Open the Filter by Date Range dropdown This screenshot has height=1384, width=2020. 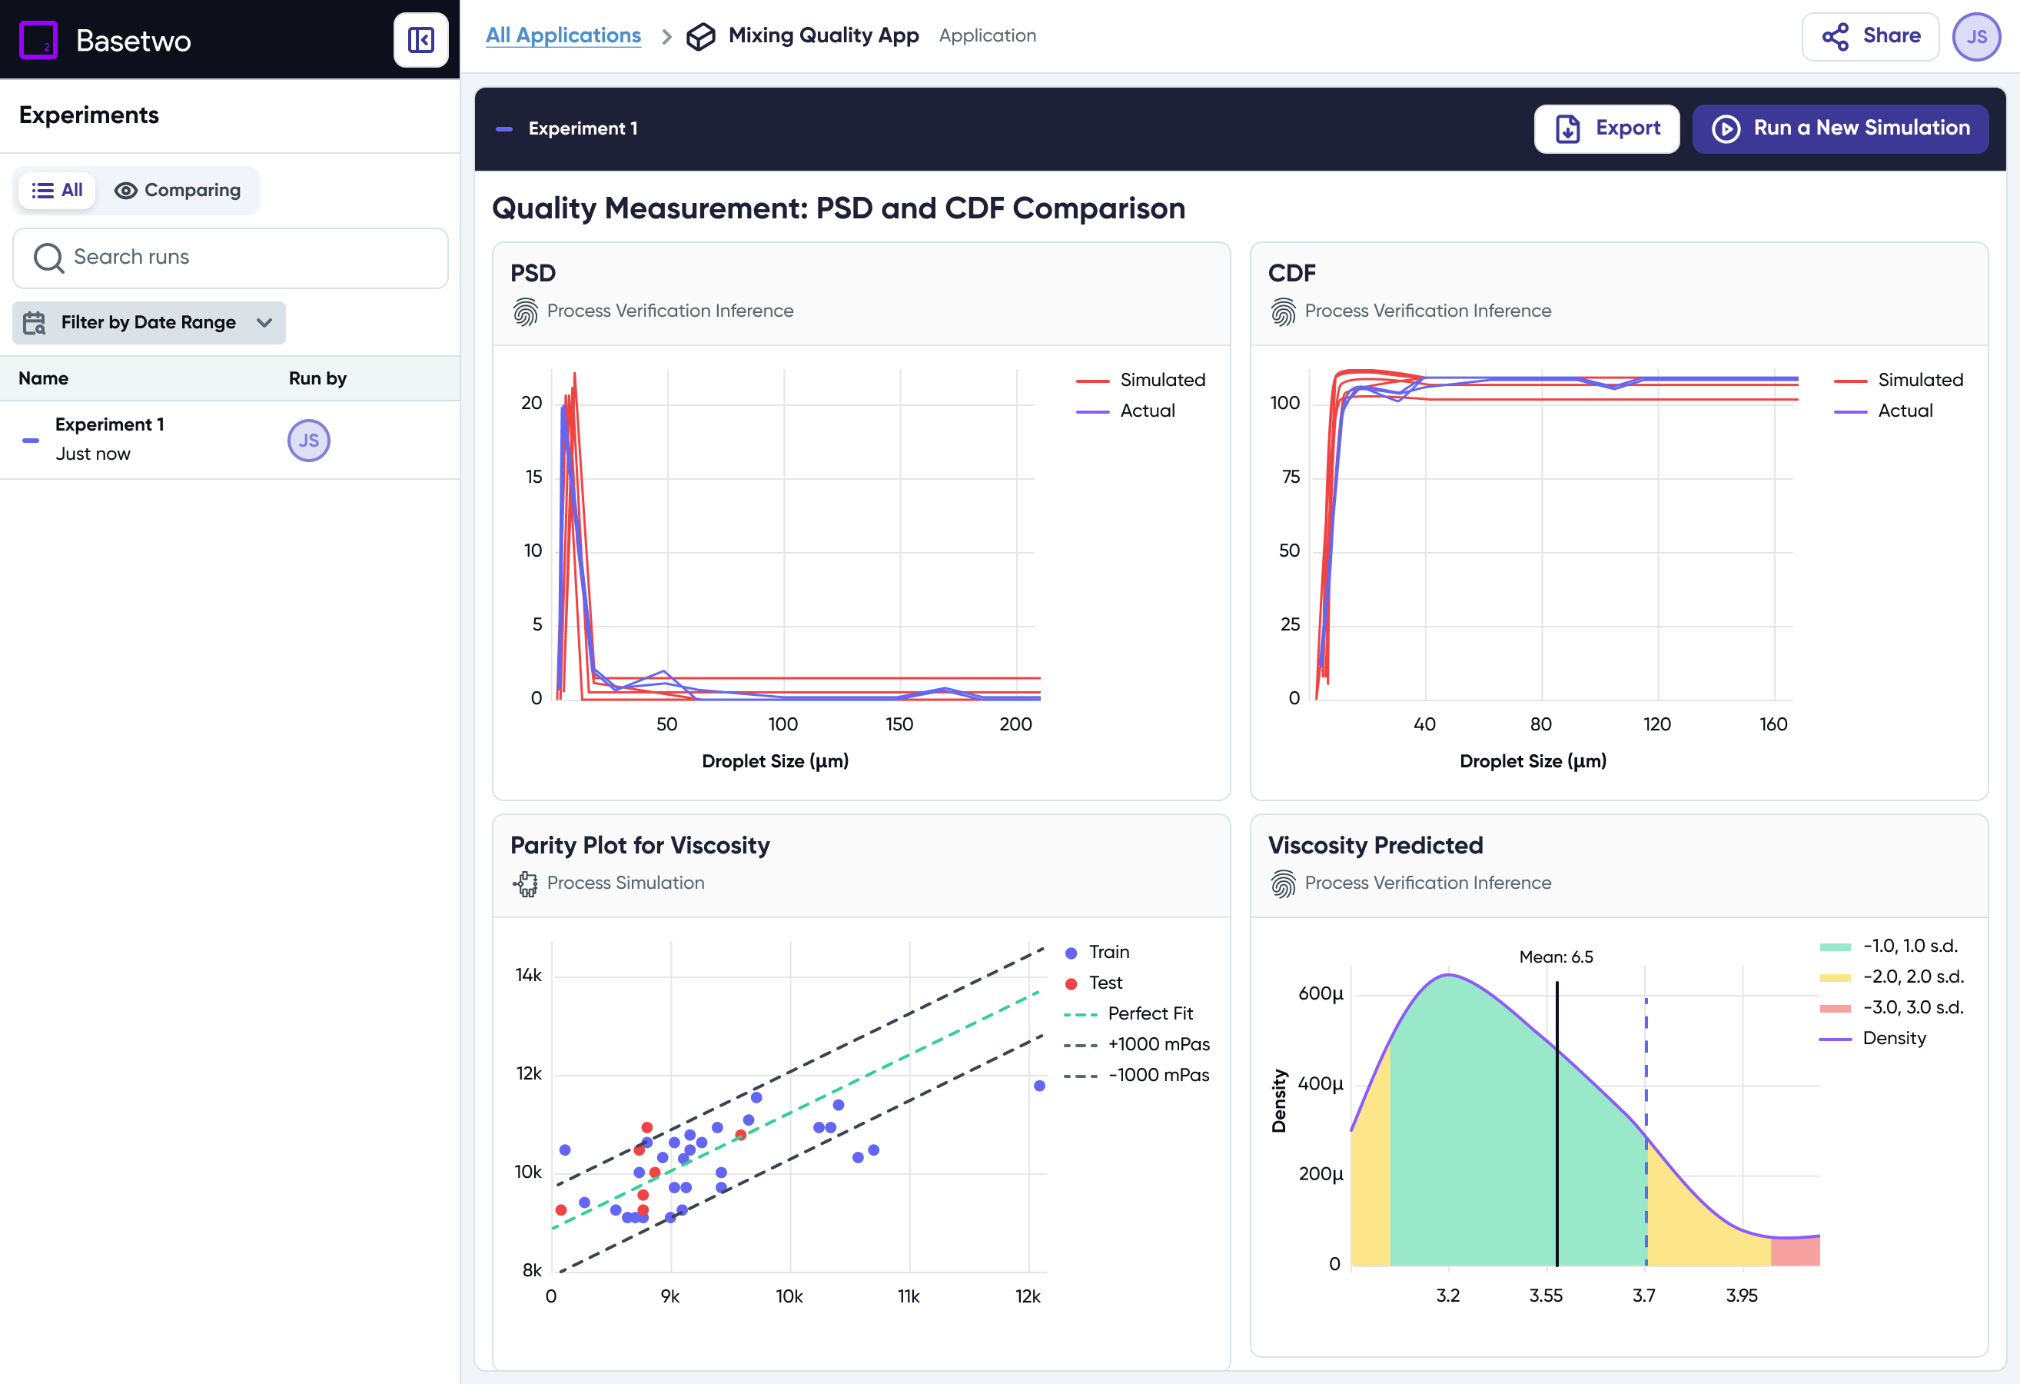pyautogui.click(x=148, y=322)
